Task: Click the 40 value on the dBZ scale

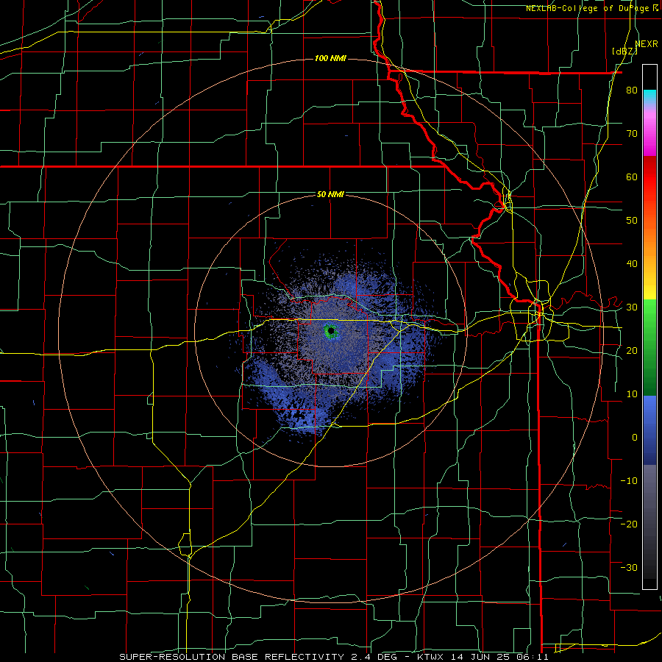Action: point(632,264)
